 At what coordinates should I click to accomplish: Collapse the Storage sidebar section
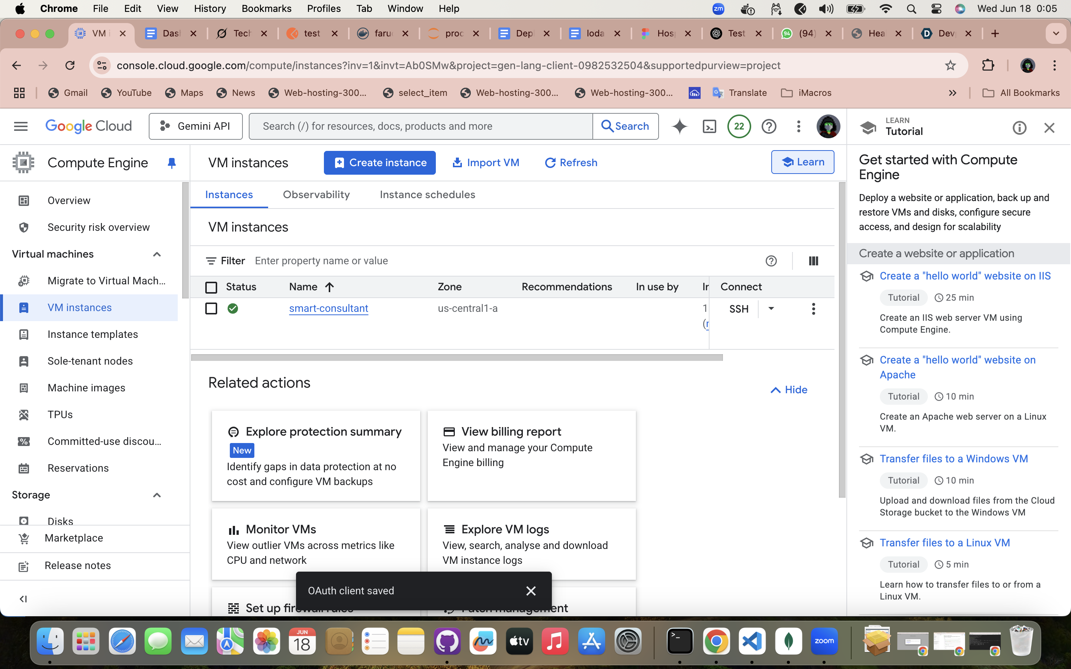[157, 495]
